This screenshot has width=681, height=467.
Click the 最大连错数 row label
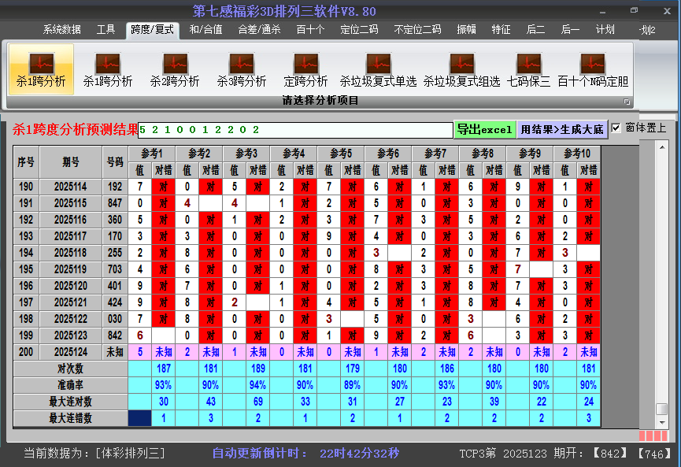click(70, 418)
